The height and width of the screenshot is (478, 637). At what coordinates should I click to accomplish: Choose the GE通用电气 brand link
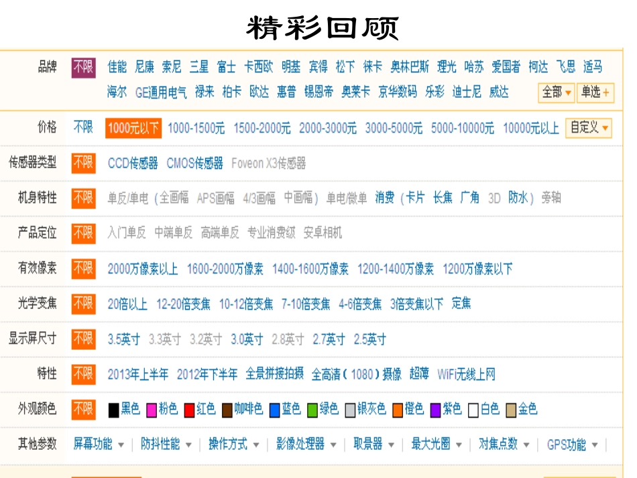pyautogui.click(x=161, y=93)
